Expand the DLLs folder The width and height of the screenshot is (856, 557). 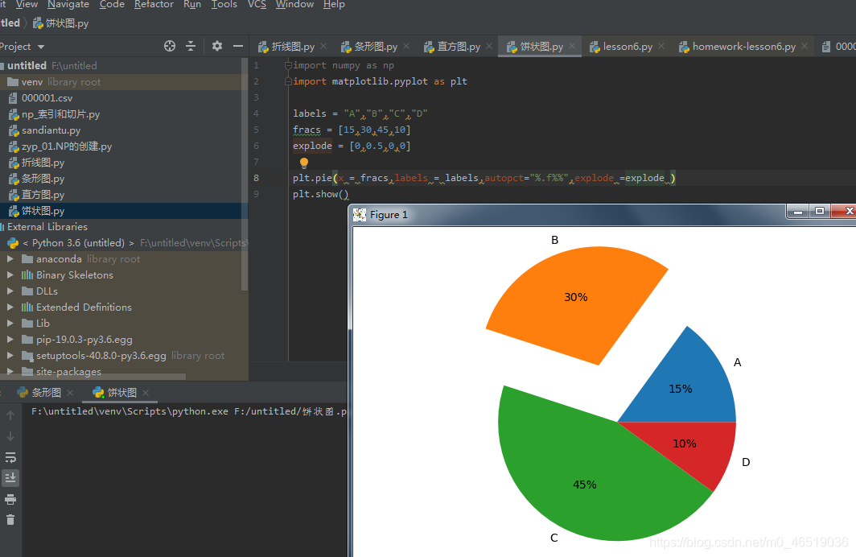10,291
